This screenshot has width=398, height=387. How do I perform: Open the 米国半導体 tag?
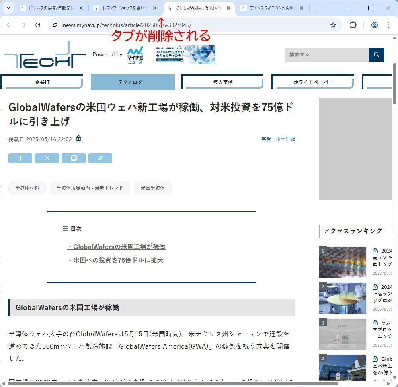click(153, 188)
